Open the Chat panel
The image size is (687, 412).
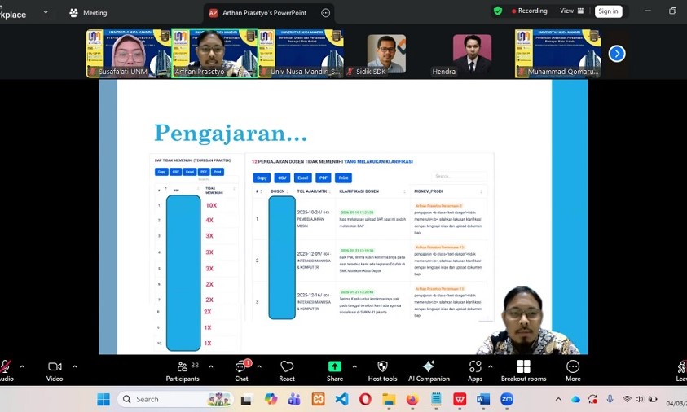pos(240,370)
